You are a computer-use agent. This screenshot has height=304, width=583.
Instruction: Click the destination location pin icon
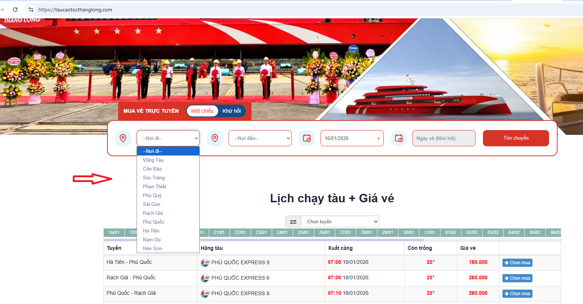(215, 138)
